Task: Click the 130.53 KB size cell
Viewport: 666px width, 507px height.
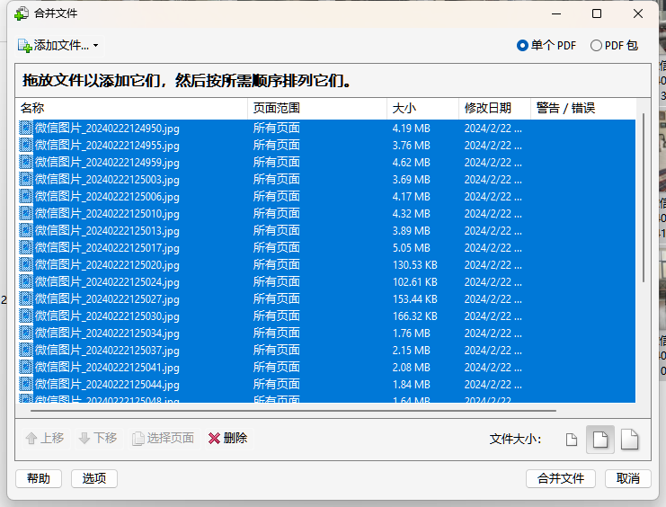Action: (415, 265)
